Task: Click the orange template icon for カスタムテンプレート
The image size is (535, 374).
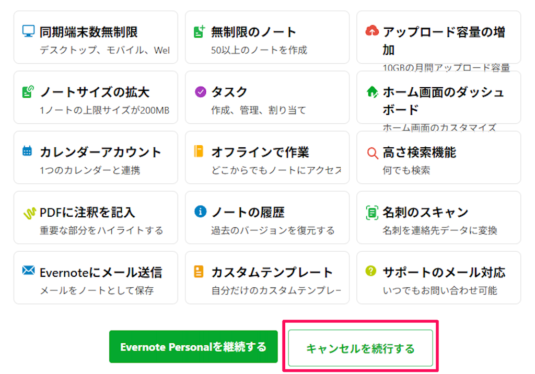Action: click(199, 272)
